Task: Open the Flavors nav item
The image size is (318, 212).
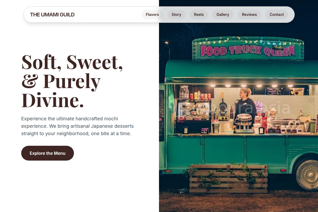Action: coord(152,15)
